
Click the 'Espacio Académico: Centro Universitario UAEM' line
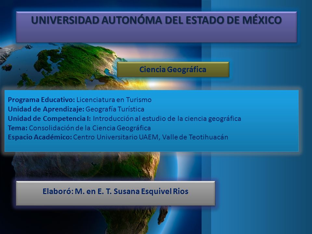pos(118,137)
